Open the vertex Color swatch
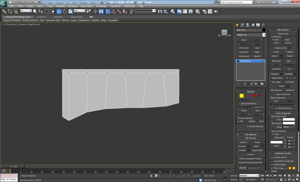 [x=289, y=120]
